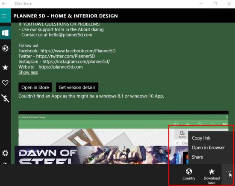Open the crossed dollar free apps icon

coord(5,98)
